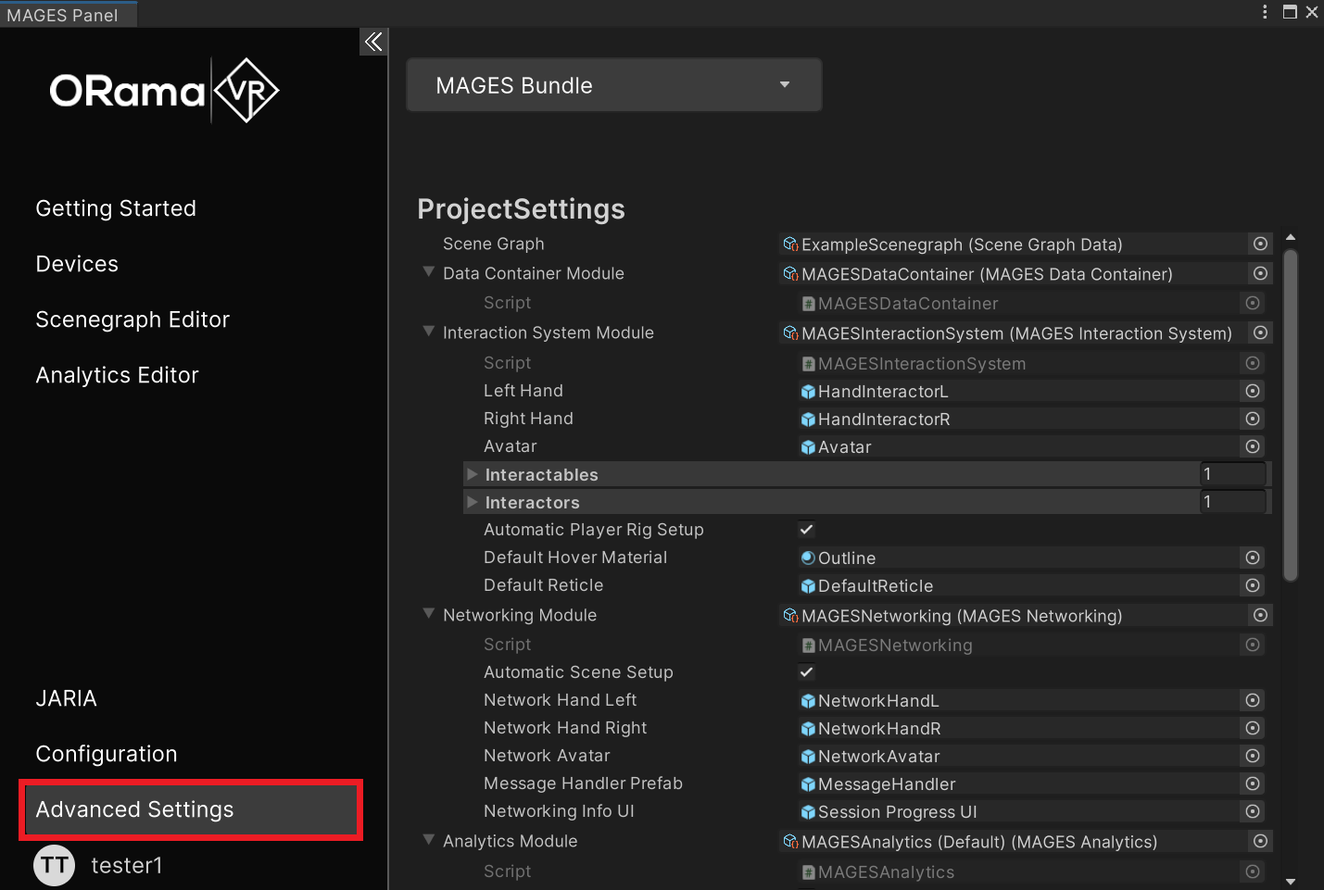
Task: Click the ProjectSettings heading
Action: [521, 209]
